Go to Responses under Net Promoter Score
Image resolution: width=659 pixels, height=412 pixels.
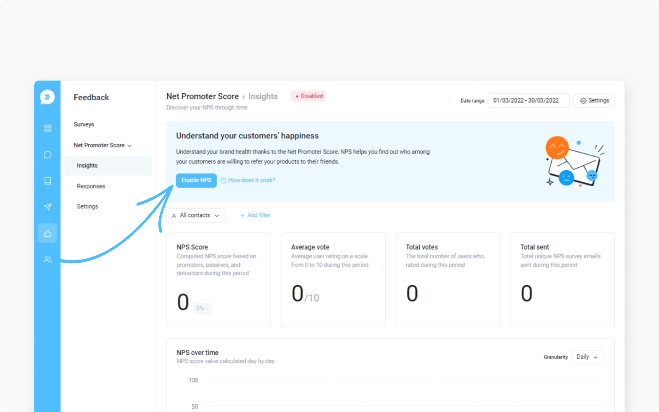pos(91,186)
